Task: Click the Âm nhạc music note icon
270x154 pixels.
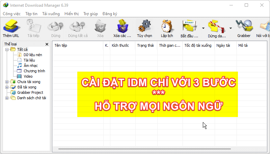Action: [20, 66]
